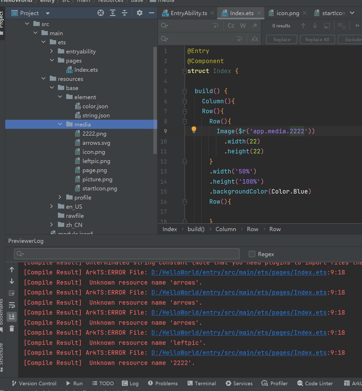The image size is (362, 391).
Task: Select 2222.png in media folder
Action: coord(91,134)
